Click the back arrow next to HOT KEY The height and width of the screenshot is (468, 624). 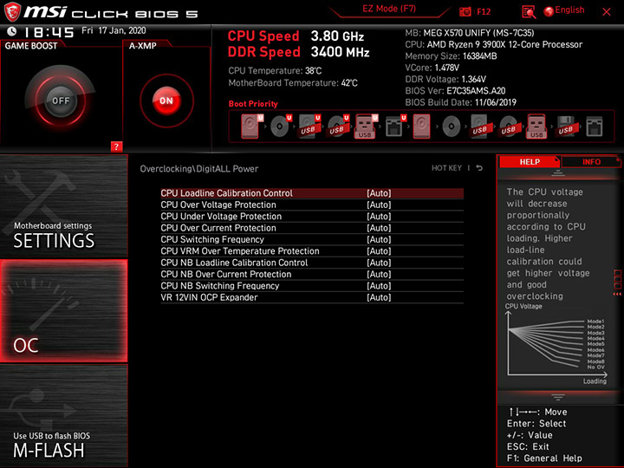point(479,168)
